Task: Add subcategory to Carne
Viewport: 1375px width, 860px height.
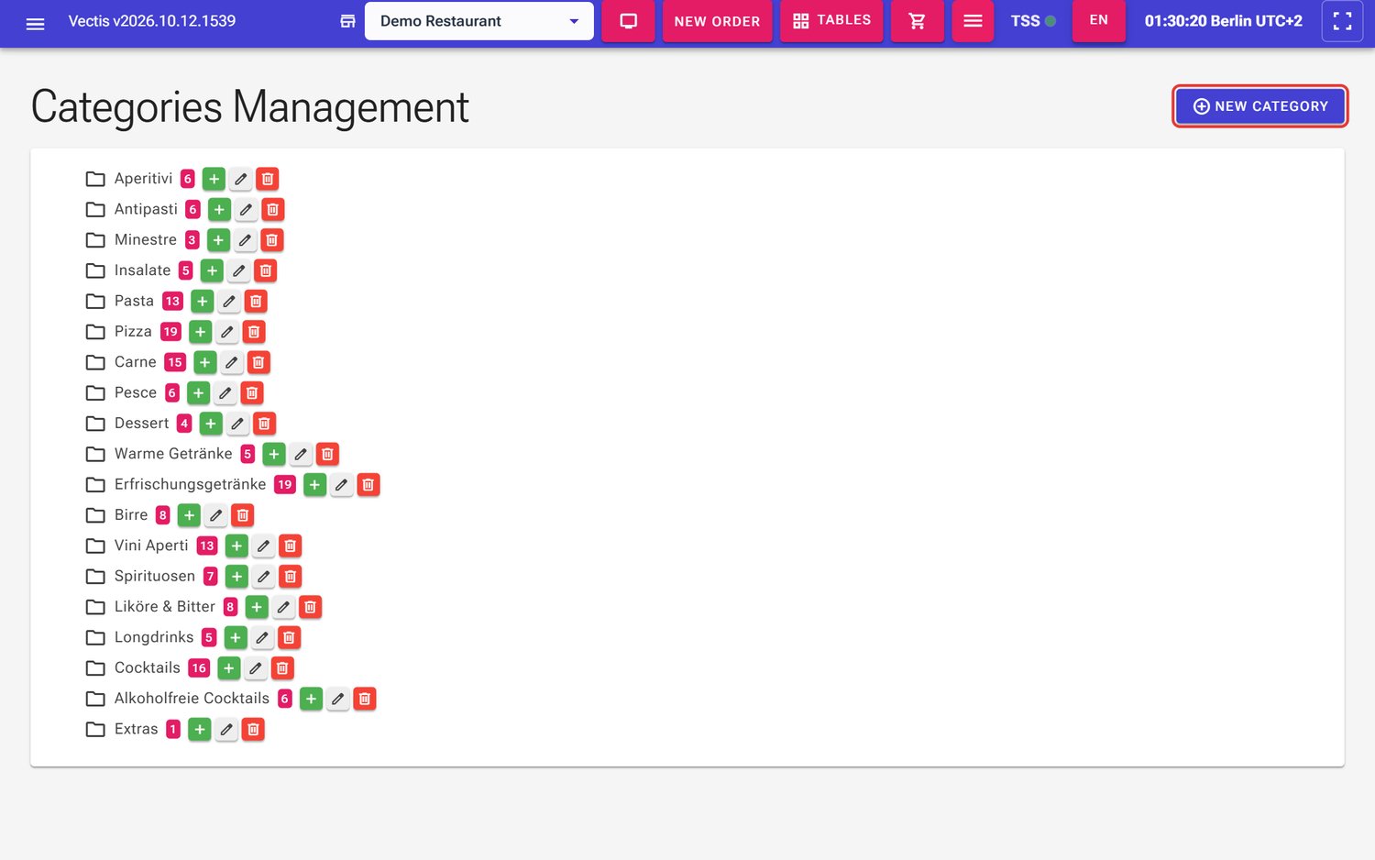Action: pos(205,362)
